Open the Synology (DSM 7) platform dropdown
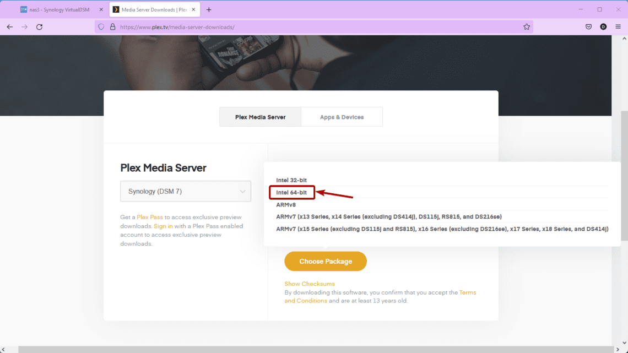 pyautogui.click(x=186, y=191)
